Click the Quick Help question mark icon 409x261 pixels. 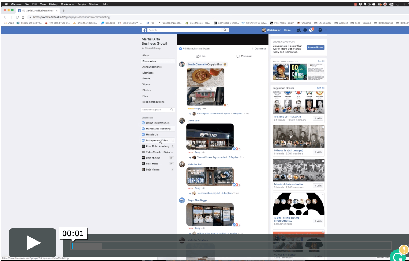coord(320,30)
